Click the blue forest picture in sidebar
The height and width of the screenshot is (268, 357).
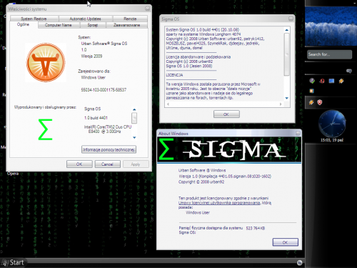331,26
